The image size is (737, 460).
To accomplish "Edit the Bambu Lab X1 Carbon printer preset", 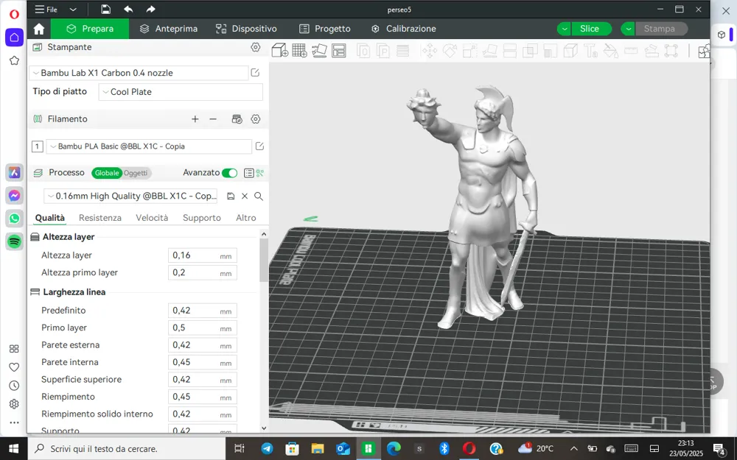I will [x=255, y=72].
